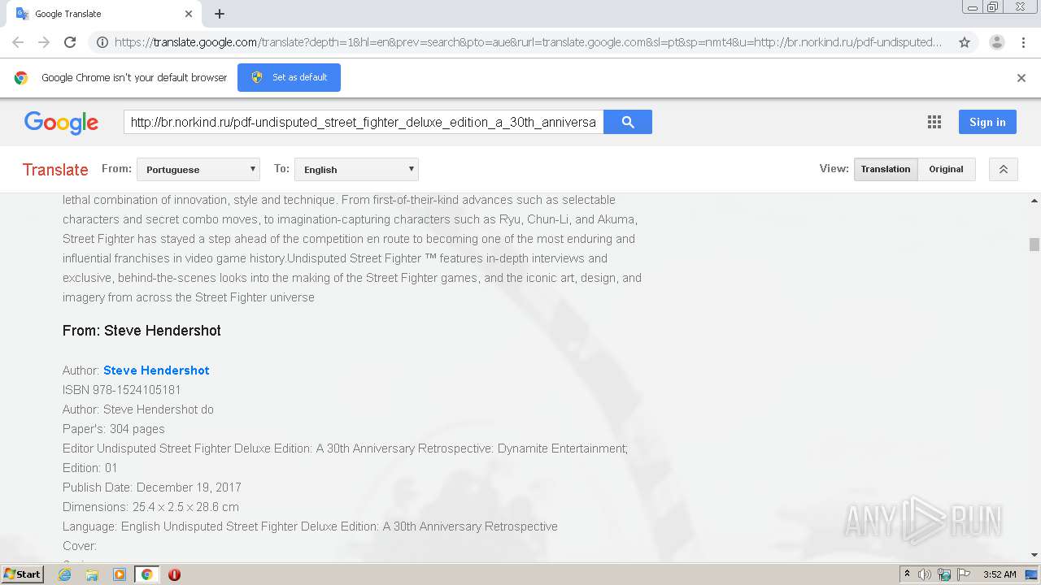1041x585 pixels.
Task: Open the From language dropdown (Portuguese)
Action: (x=198, y=169)
